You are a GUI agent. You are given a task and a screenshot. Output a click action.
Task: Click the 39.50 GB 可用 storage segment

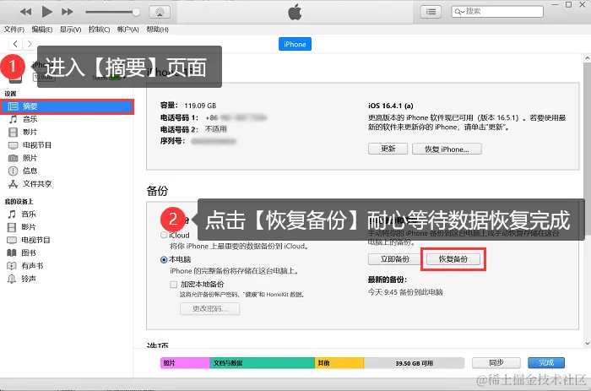[x=414, y=363]
